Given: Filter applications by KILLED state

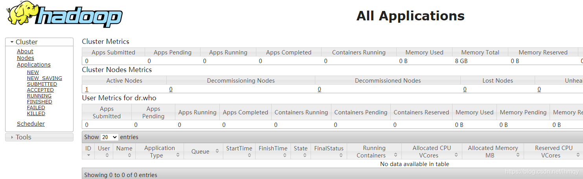Looking at the screenshot, I should pyautogui.click(x=36, y=113).
